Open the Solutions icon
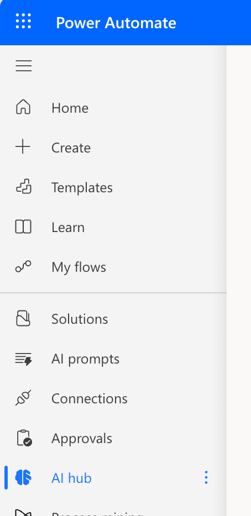 tap(23, 319)
